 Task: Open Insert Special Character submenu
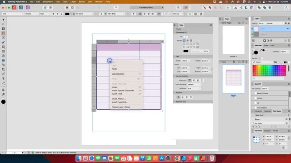coord(126,91)
